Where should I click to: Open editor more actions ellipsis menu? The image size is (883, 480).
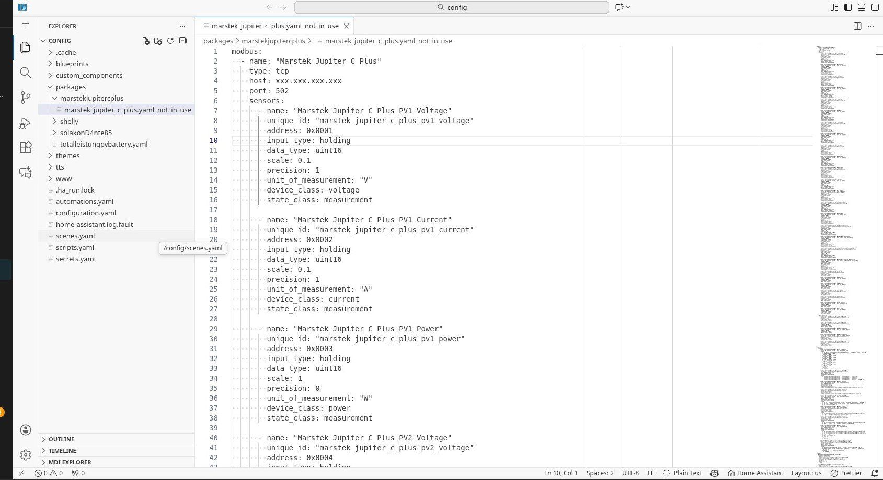(x=871, y=26)
